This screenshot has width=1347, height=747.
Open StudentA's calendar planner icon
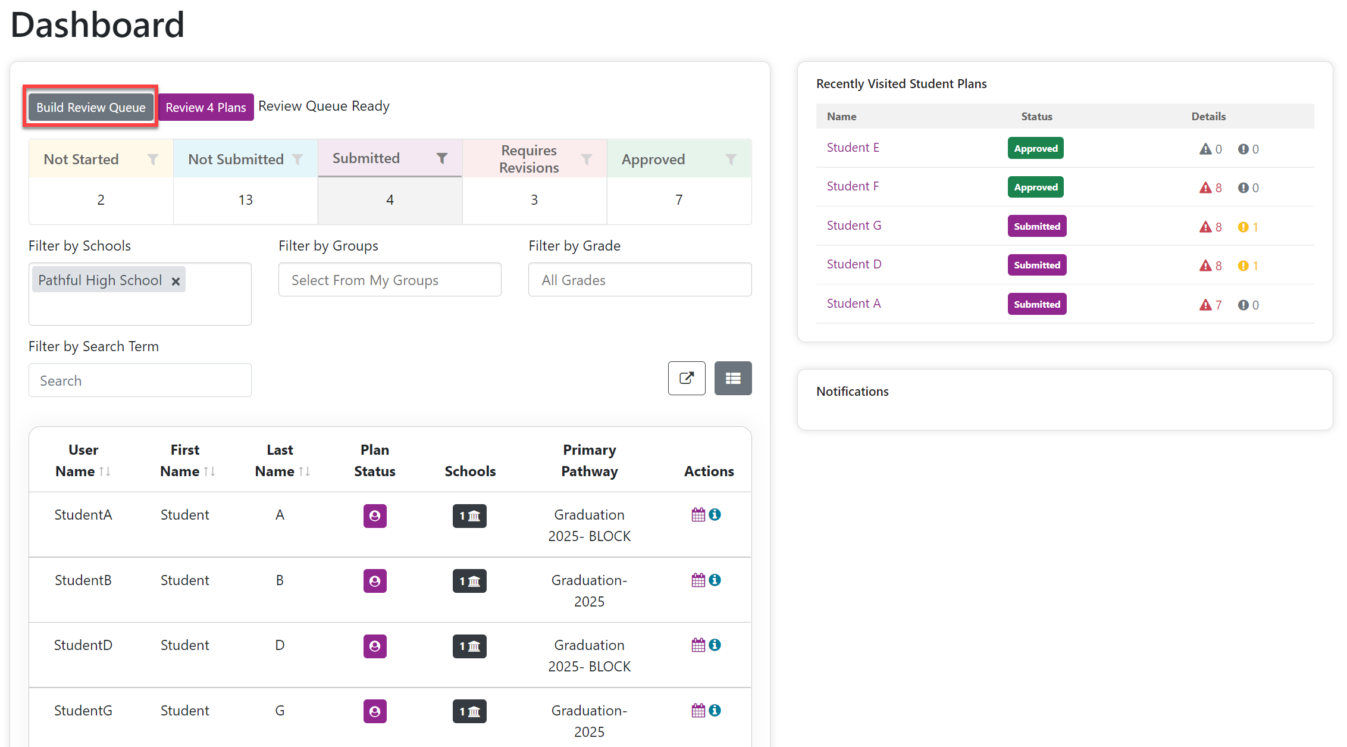pyautogui.click(x=698, y=515)
